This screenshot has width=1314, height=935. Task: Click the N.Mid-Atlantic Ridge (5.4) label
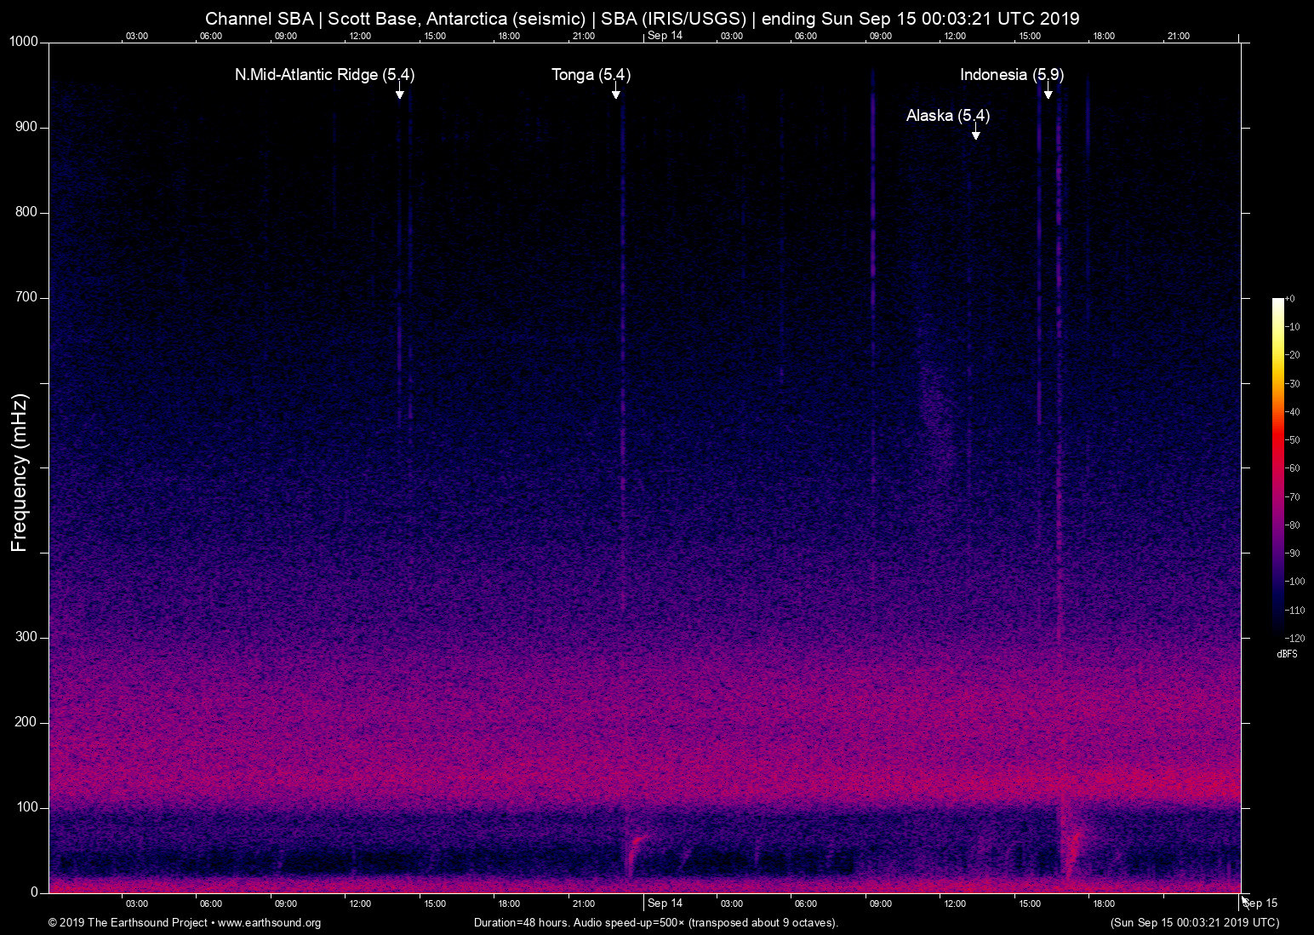pyautogui.click(x=324, y=75)
